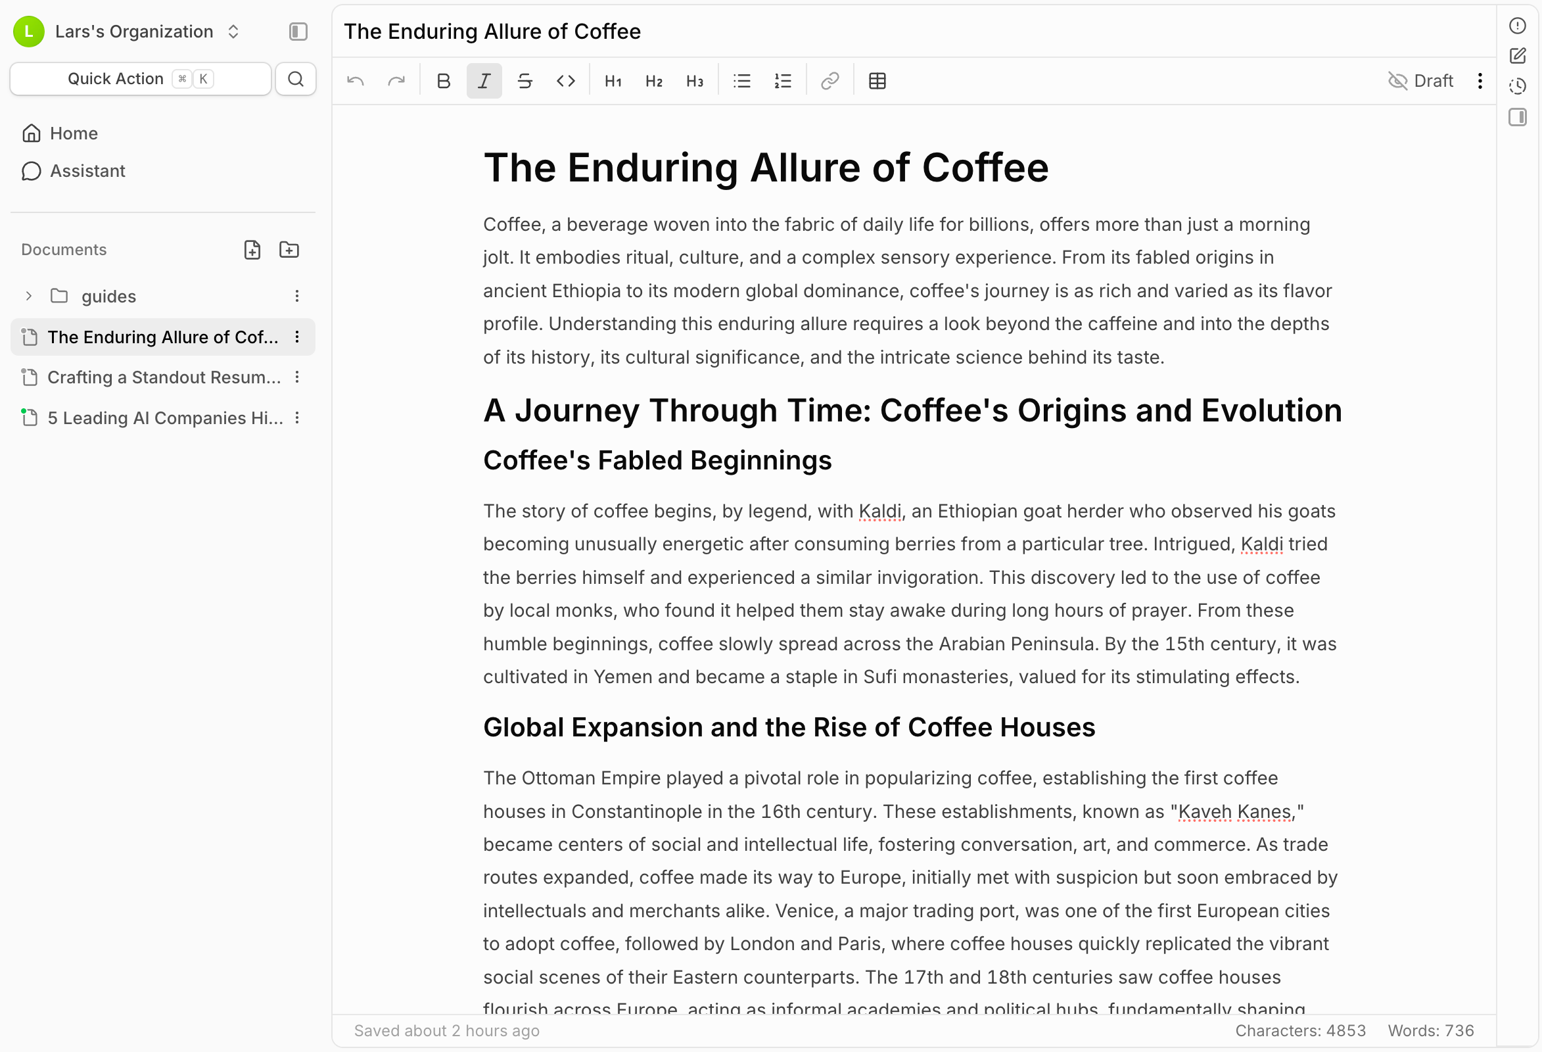The image size is (1542, 1052).
Task: Toggle Draft publish status
Action: [1420, 81]
